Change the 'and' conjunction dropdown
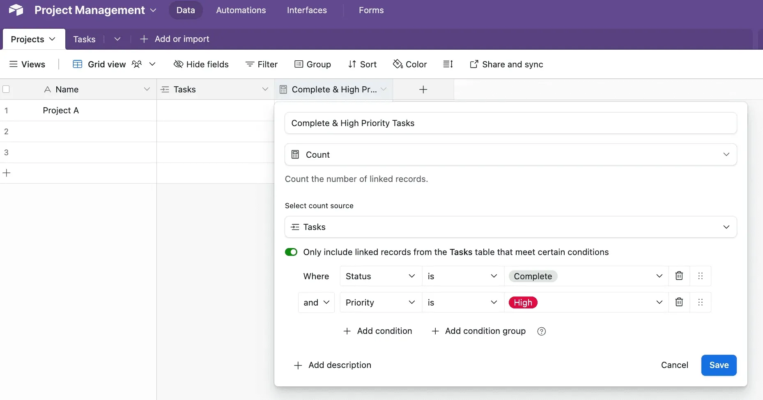763x400 pixels. pos(316,302)
